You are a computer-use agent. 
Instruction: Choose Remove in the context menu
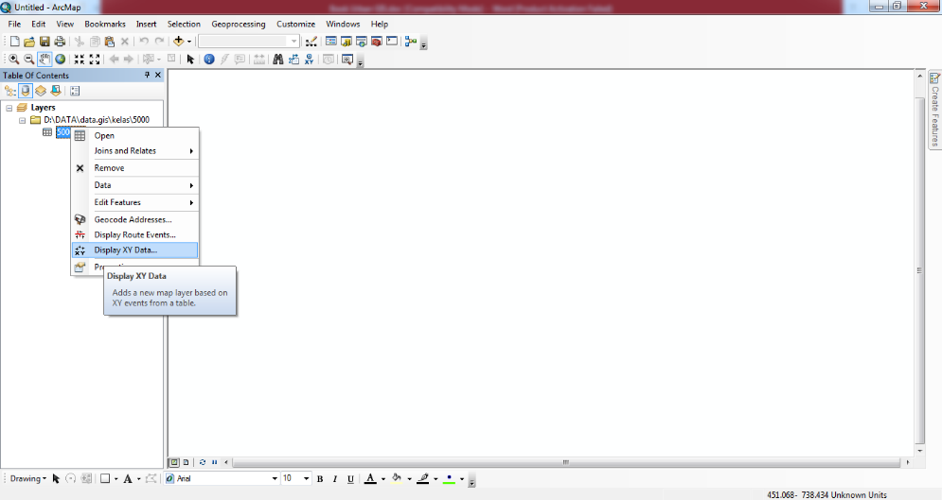(x=135, y=168)
